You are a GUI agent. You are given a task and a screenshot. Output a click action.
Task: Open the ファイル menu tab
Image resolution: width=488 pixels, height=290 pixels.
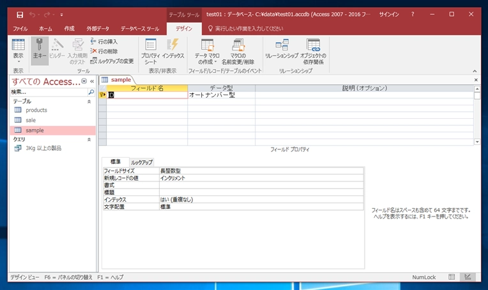20,29
